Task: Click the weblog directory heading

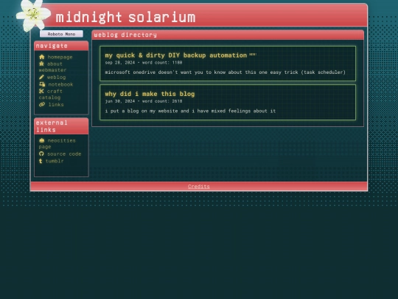Action: pyautogui.click(x=125, y=35)
